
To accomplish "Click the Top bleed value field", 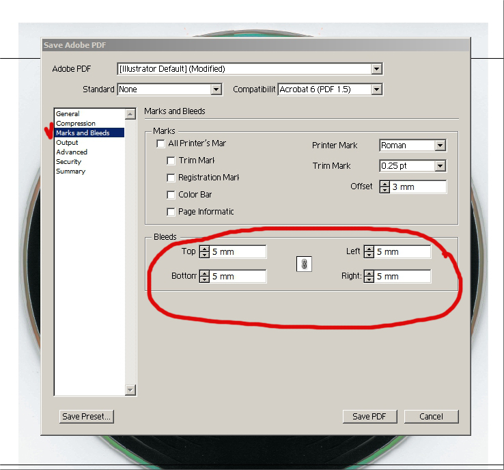I will pos(238,251).
